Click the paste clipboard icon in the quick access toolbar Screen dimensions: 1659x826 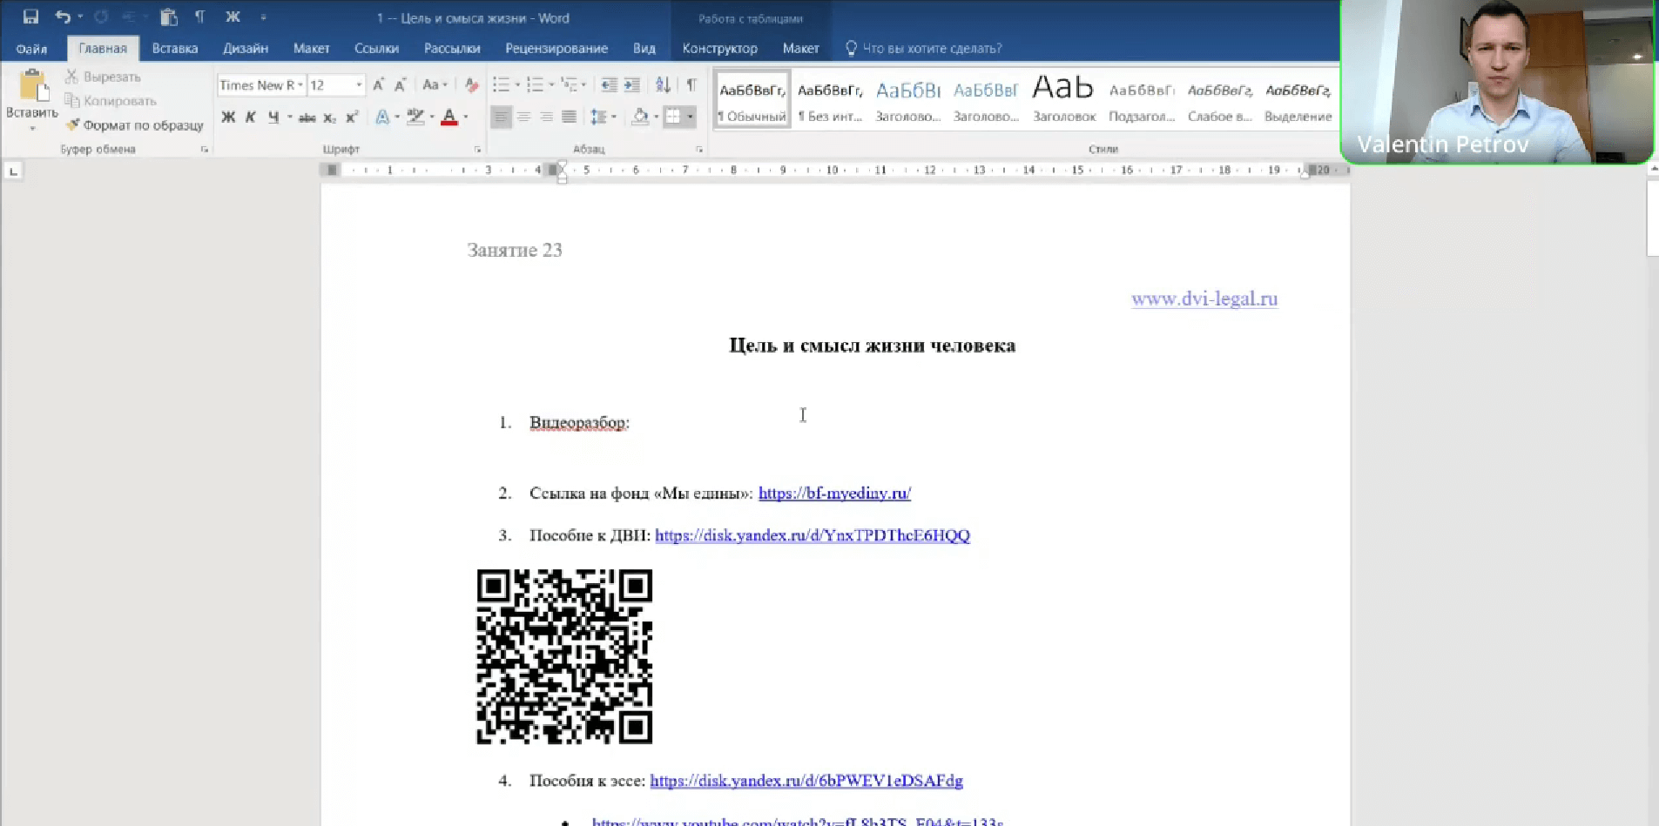tap(169, 17)
